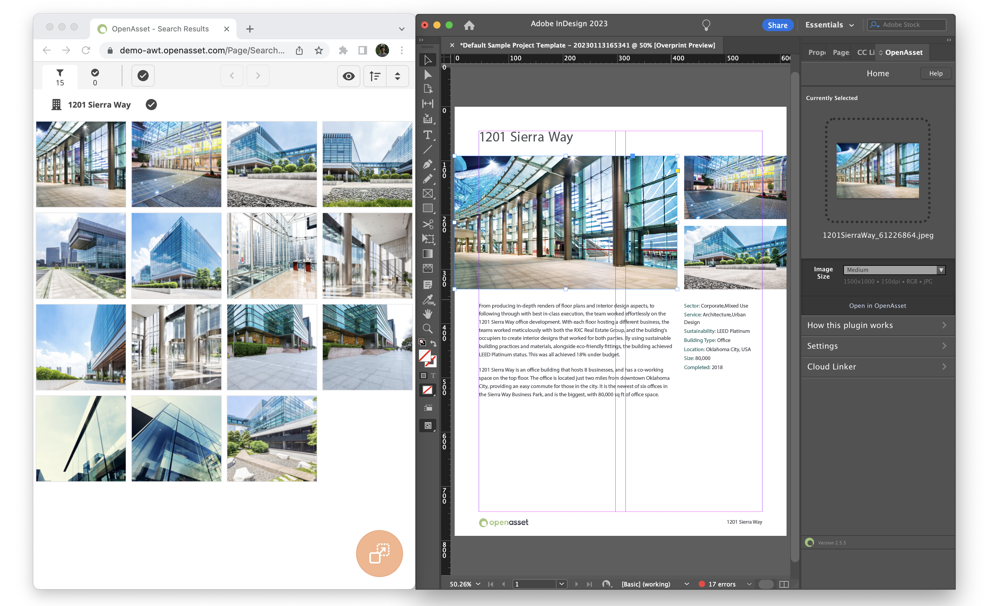Choose the Scissors tool
The height and width of the screenshot is (606, 991).
click(x=427, y=224)
